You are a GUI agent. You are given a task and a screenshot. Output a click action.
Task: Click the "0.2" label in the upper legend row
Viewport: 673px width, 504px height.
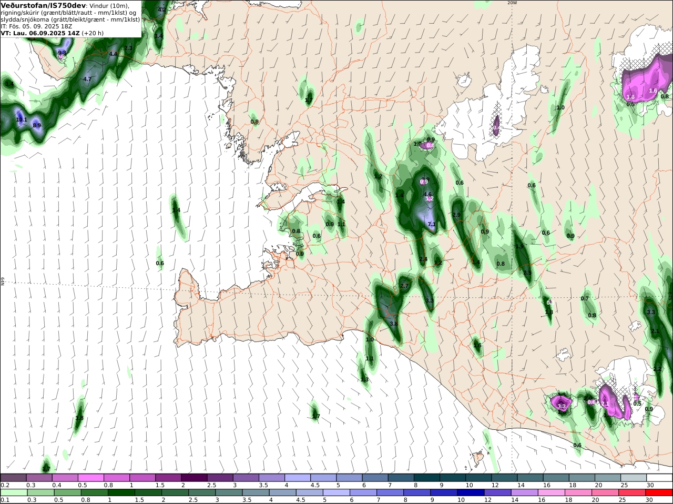click(5, 485)
